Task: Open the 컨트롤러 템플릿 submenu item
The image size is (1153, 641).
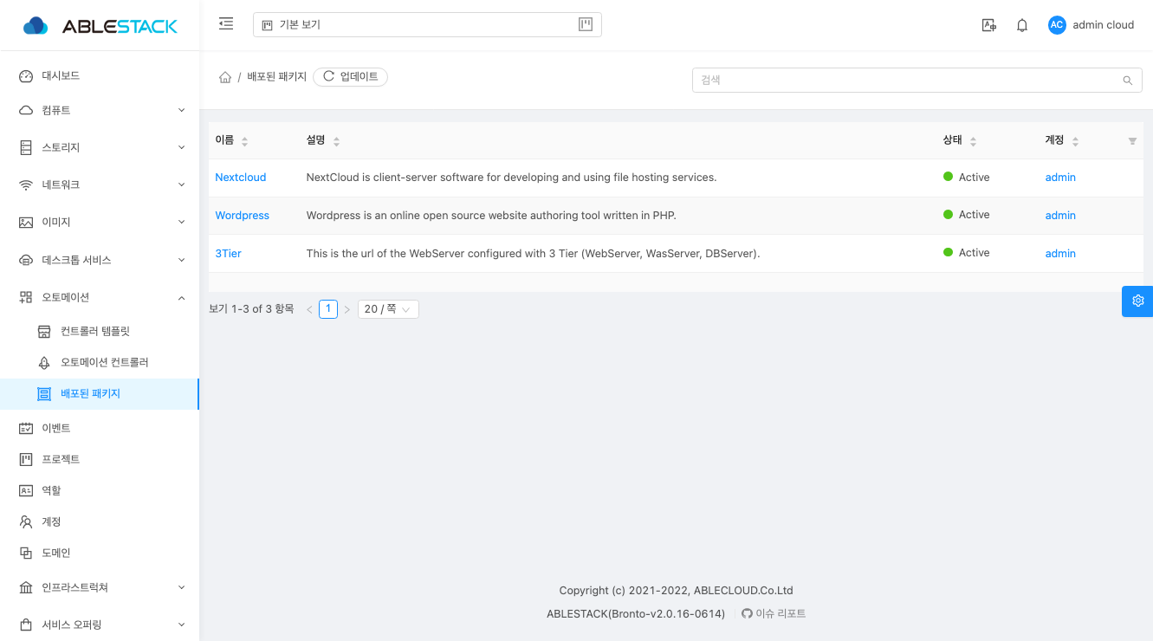Action: 100,332
